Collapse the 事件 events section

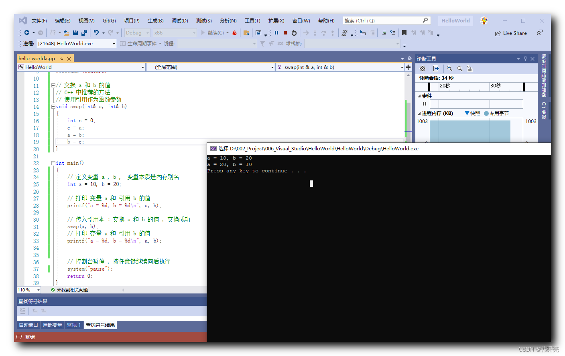click(x=419, y=96)
